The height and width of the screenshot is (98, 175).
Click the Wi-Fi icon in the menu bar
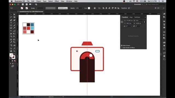pos(134,1)
